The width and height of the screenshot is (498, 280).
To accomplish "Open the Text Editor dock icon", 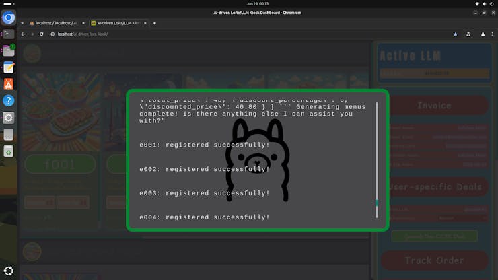I will [9, 68].
